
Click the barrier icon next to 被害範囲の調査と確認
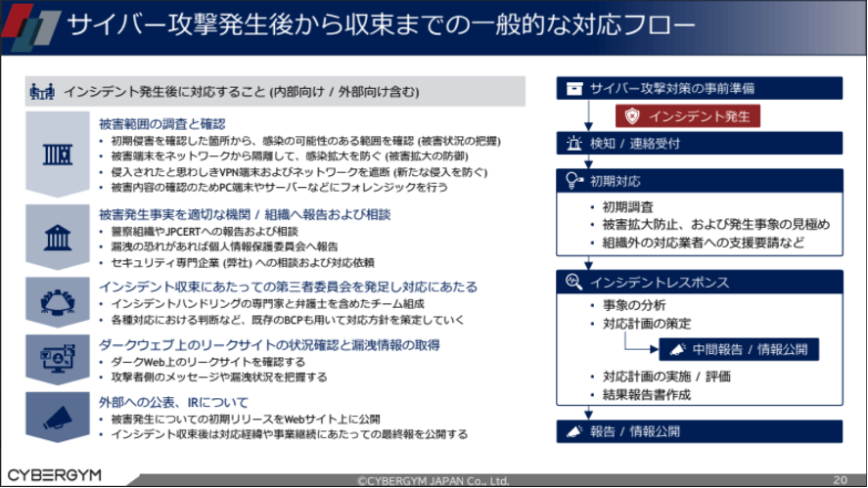pos(58,155)
